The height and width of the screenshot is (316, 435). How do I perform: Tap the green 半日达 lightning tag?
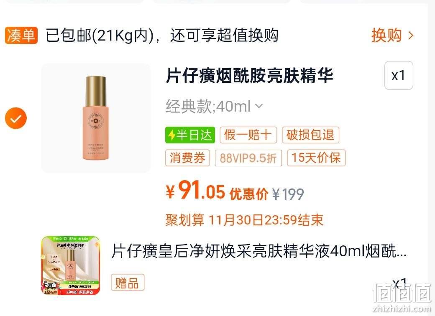pyautogui.click(x=190, y=135)
